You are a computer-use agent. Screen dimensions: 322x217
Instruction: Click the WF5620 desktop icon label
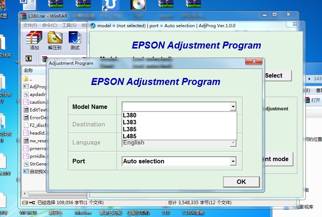tap(28, 213)
